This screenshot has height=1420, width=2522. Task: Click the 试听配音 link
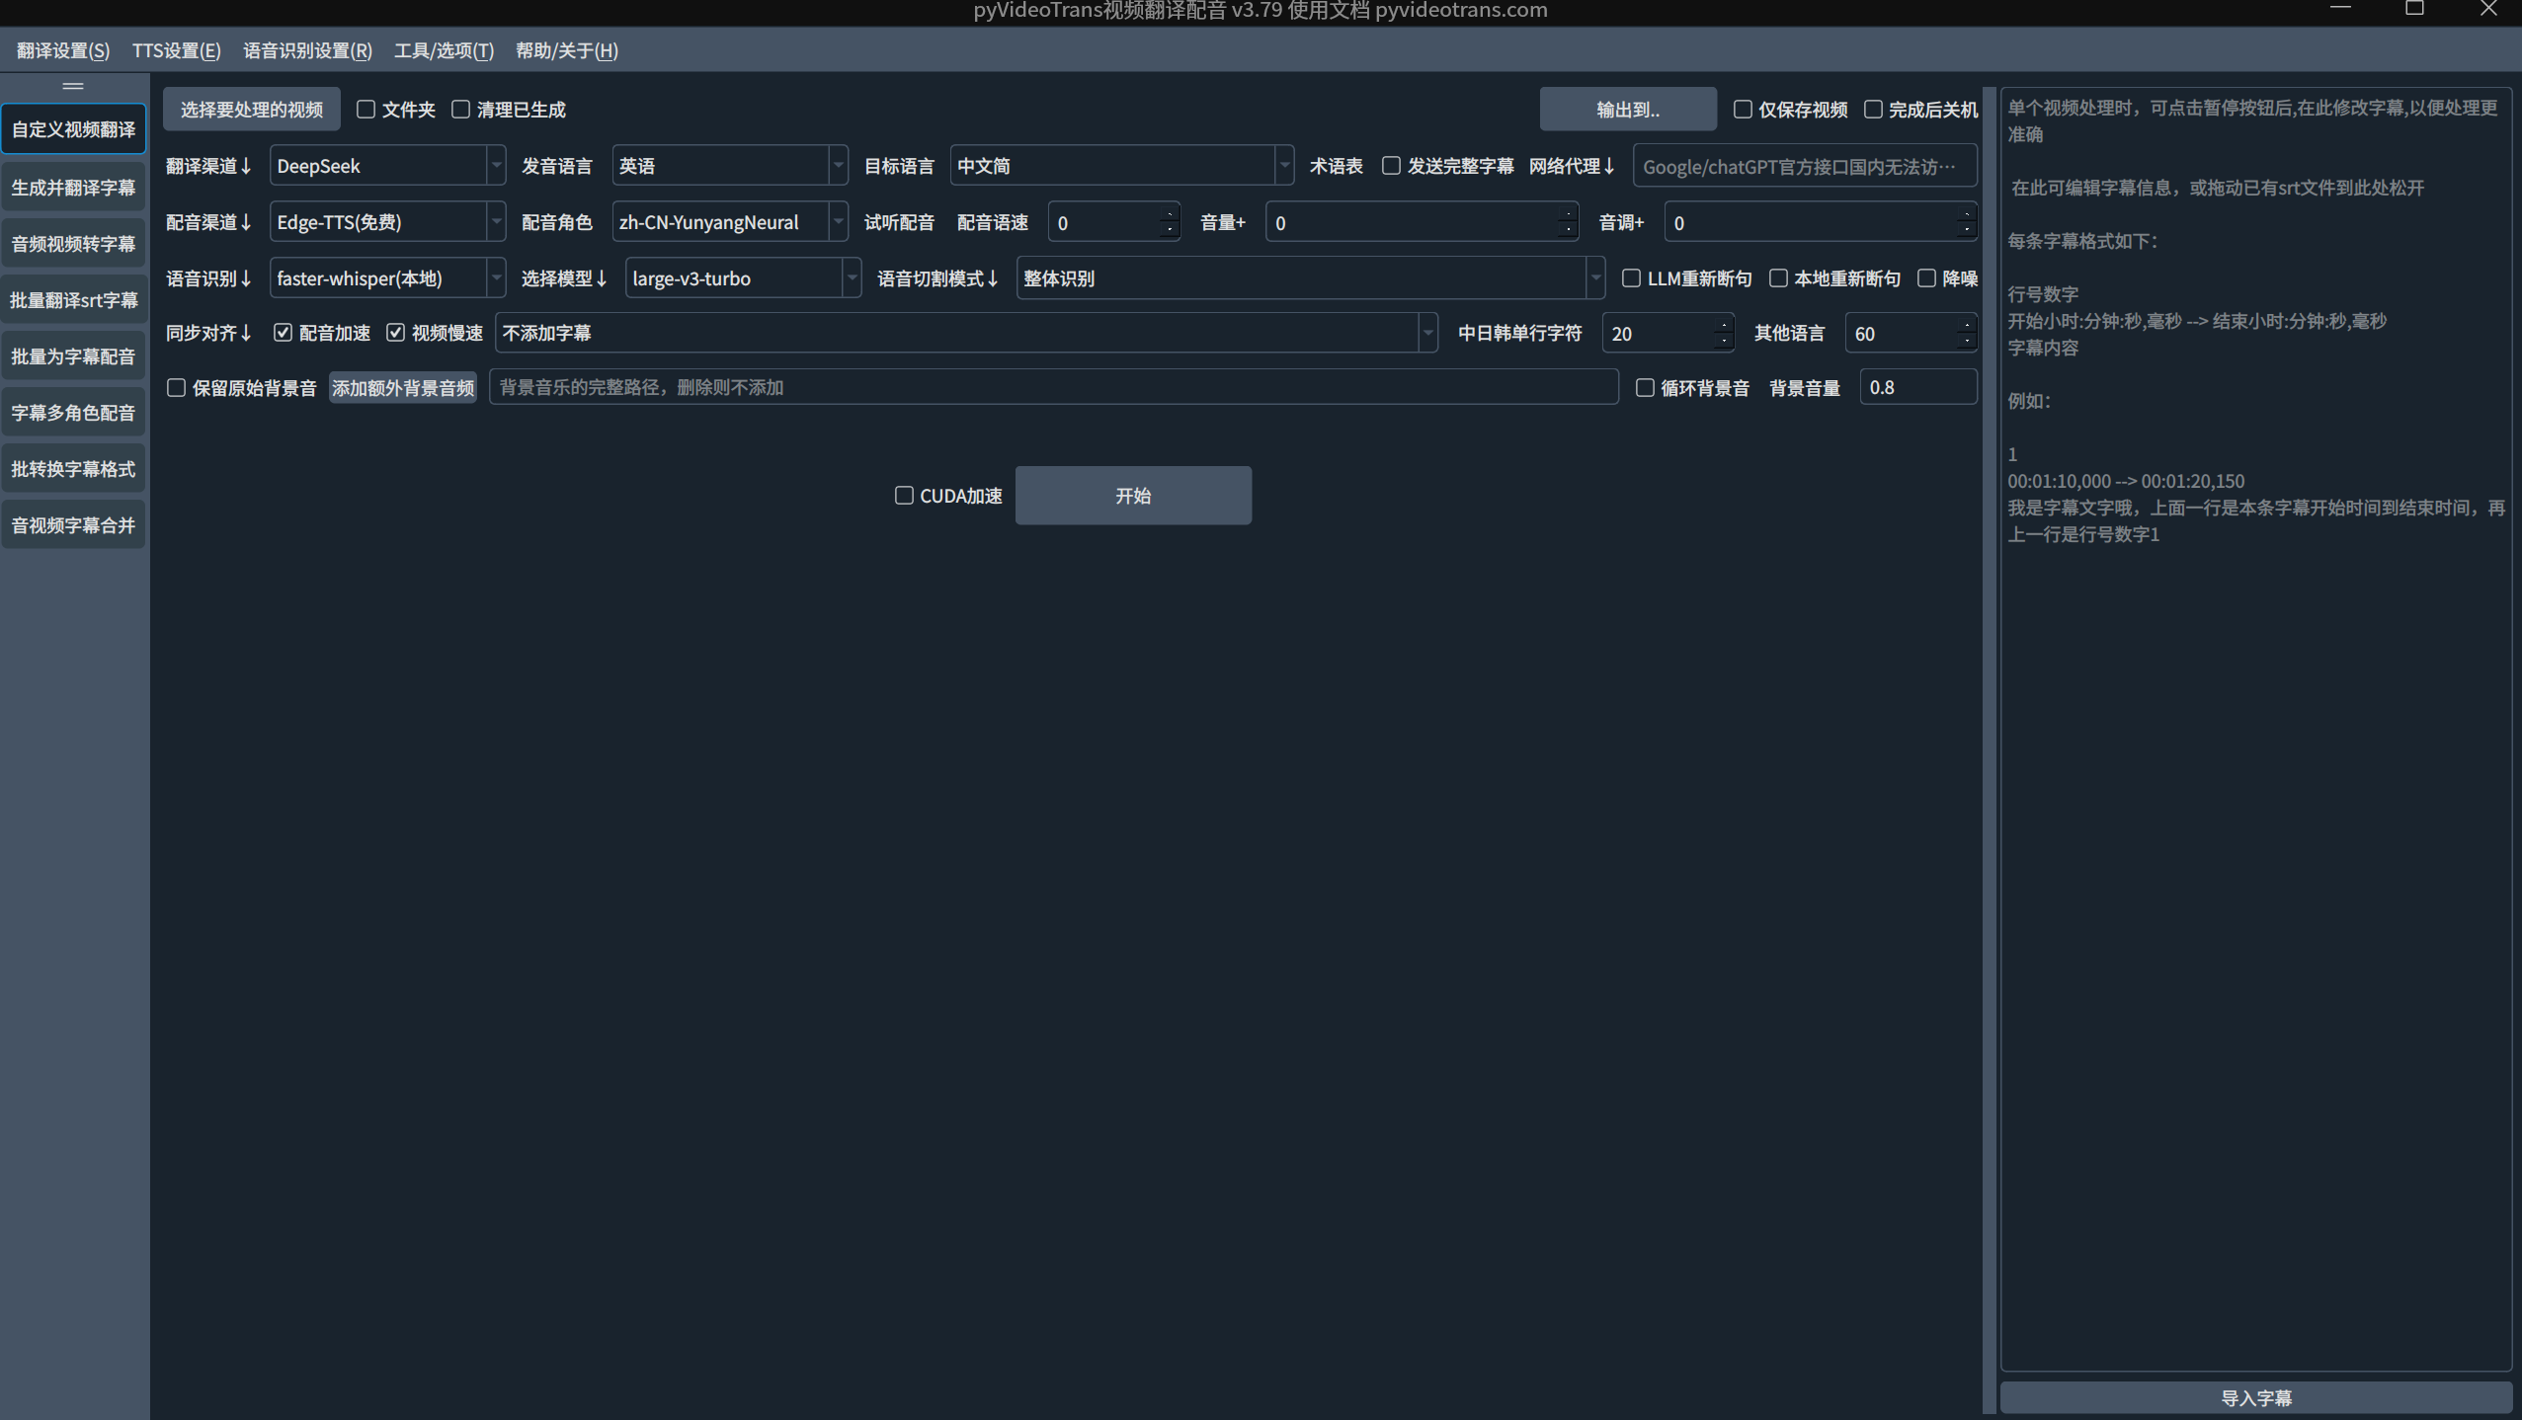(x=899, y=223)
